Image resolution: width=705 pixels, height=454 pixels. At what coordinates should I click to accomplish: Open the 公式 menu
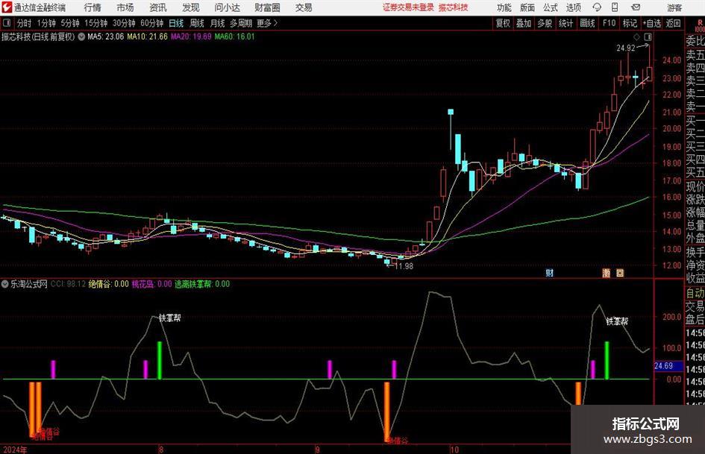pyautogui.click(x=551, y=7)
